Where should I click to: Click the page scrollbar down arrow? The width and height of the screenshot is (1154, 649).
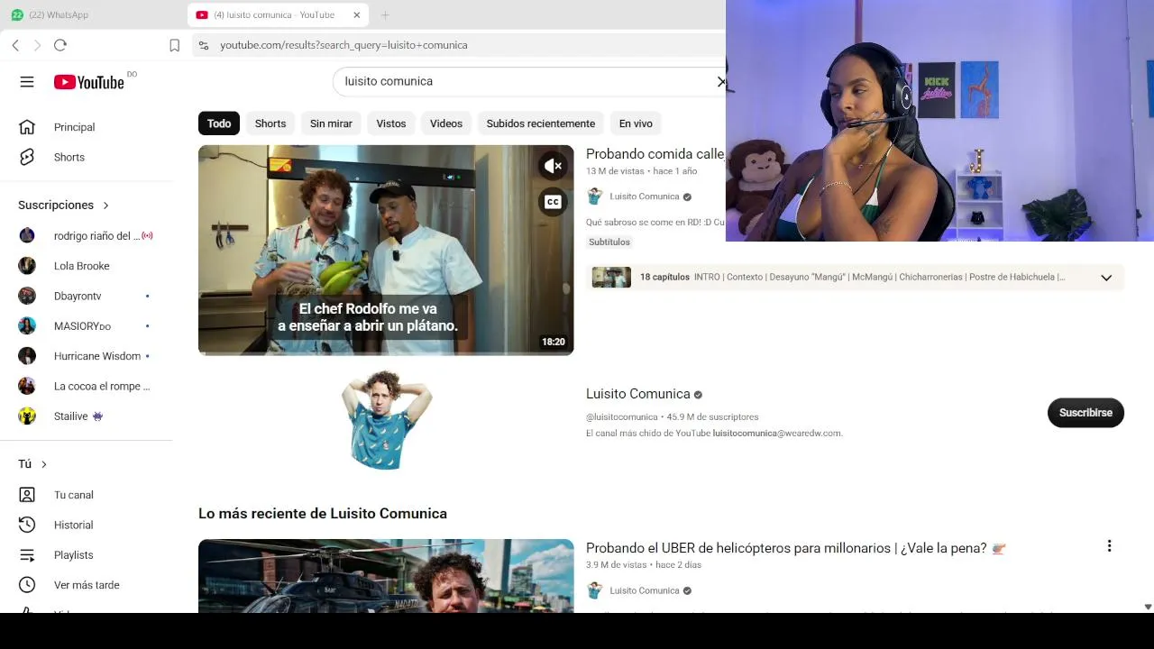(1148, 608)
